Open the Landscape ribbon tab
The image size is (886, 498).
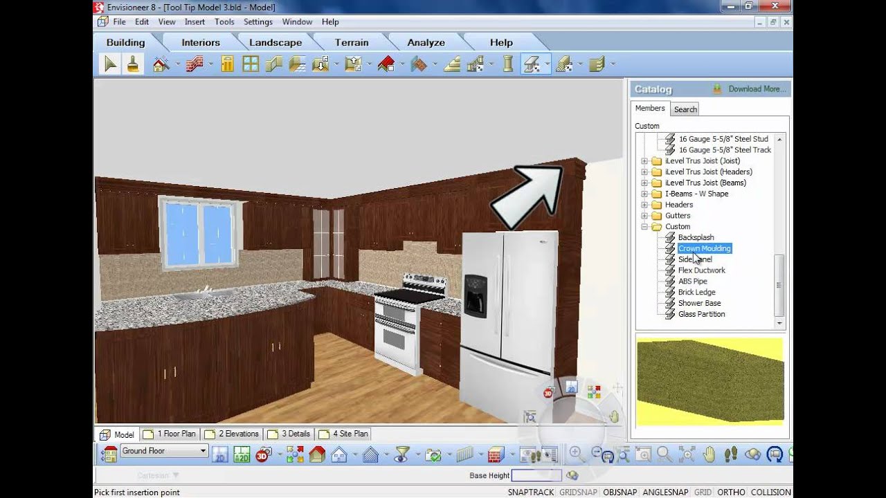[275, 42]
